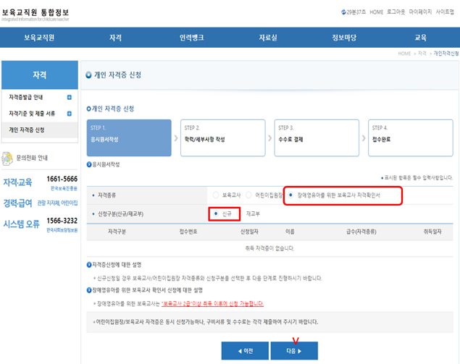Click the red underlined 보육교사 2급 notice text
The height and width of the screenshot is (364, 460).
coord(213,304)
